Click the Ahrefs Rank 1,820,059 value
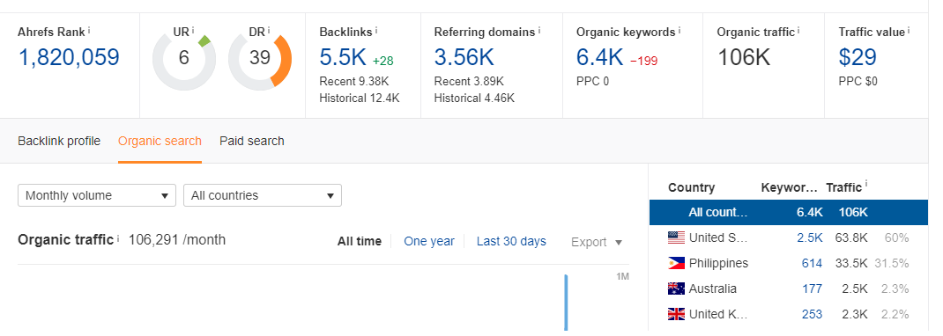The height and width of the screenshot is (336, 943). click(x=69, y=57)
